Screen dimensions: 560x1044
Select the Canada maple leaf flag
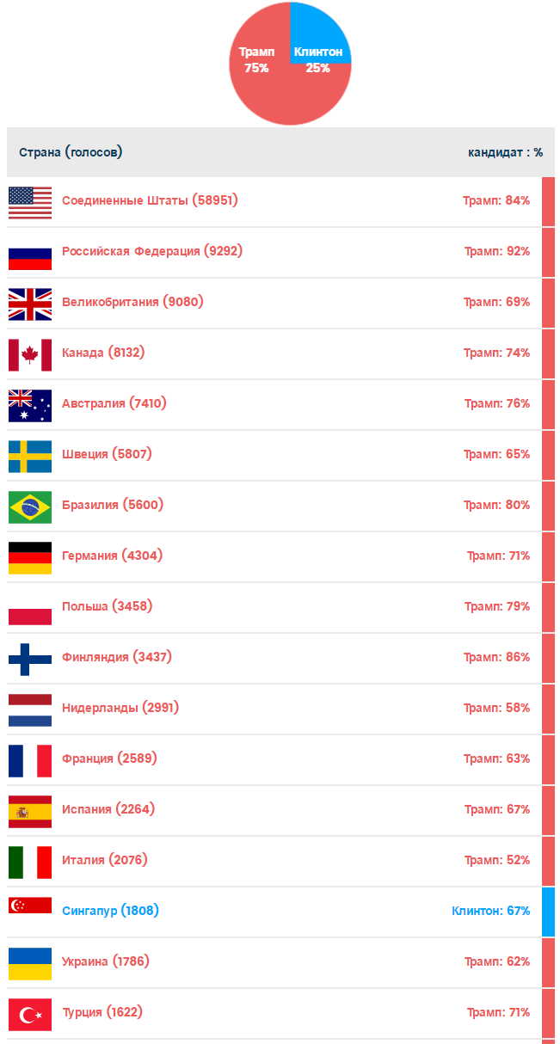click(30, 353)
